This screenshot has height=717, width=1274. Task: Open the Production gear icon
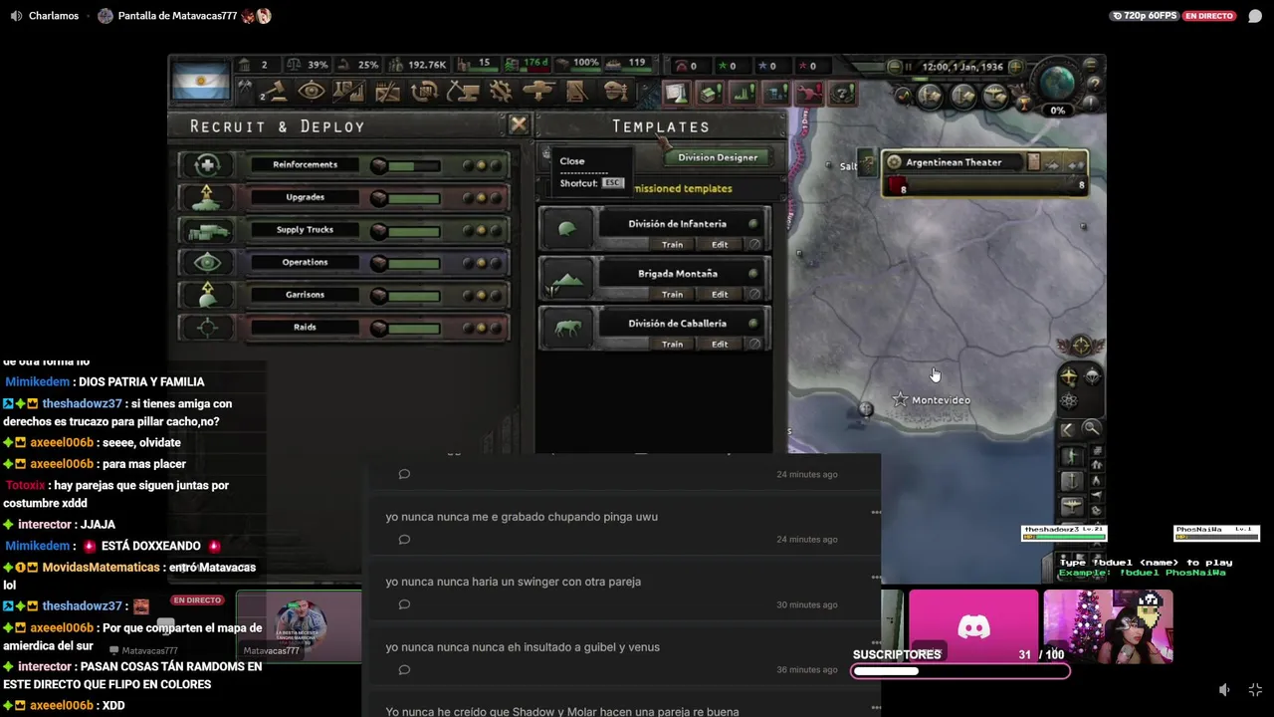click(x=501, y=92)
